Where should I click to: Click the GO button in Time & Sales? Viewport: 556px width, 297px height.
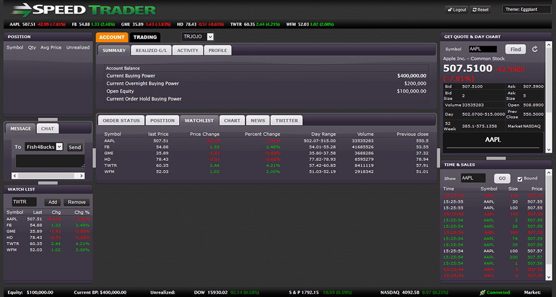(x=502, y=178)
